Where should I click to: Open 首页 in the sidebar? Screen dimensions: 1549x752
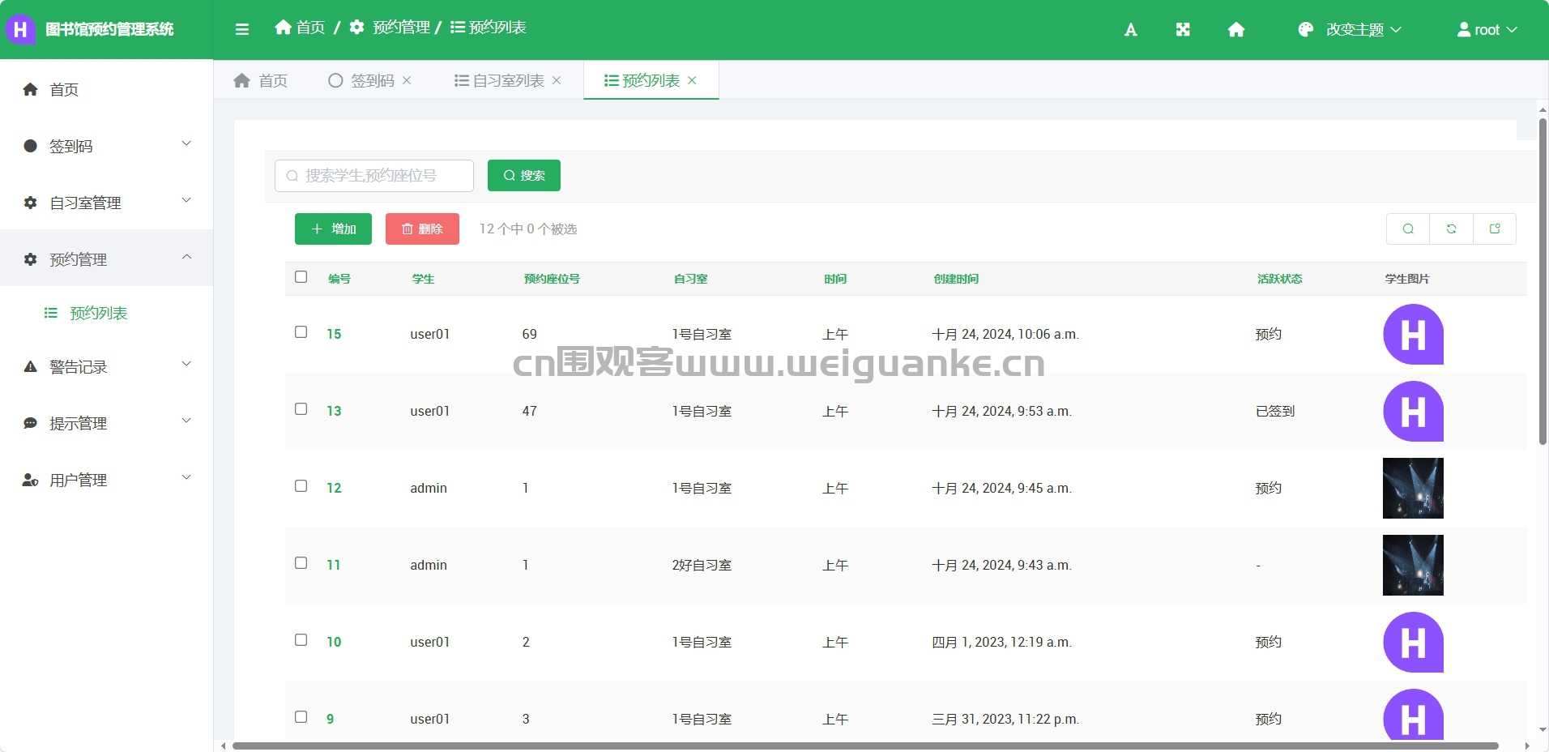106,89
